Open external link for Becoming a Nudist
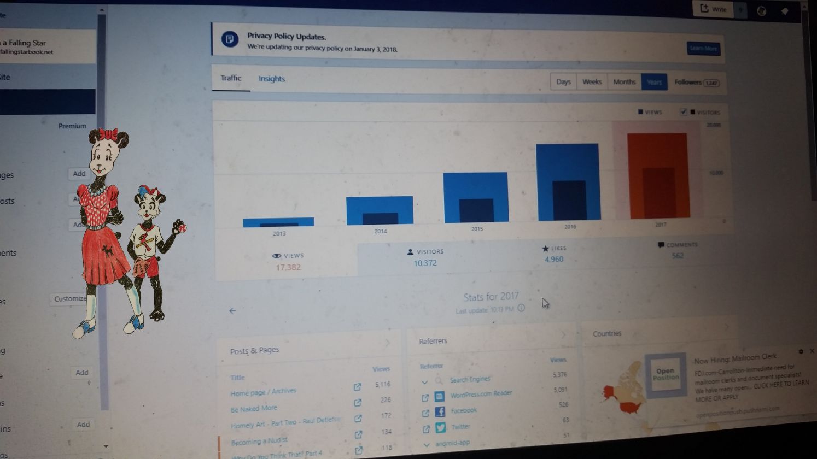The height and width of the screenshot is (459, 817). click(359, 434)
